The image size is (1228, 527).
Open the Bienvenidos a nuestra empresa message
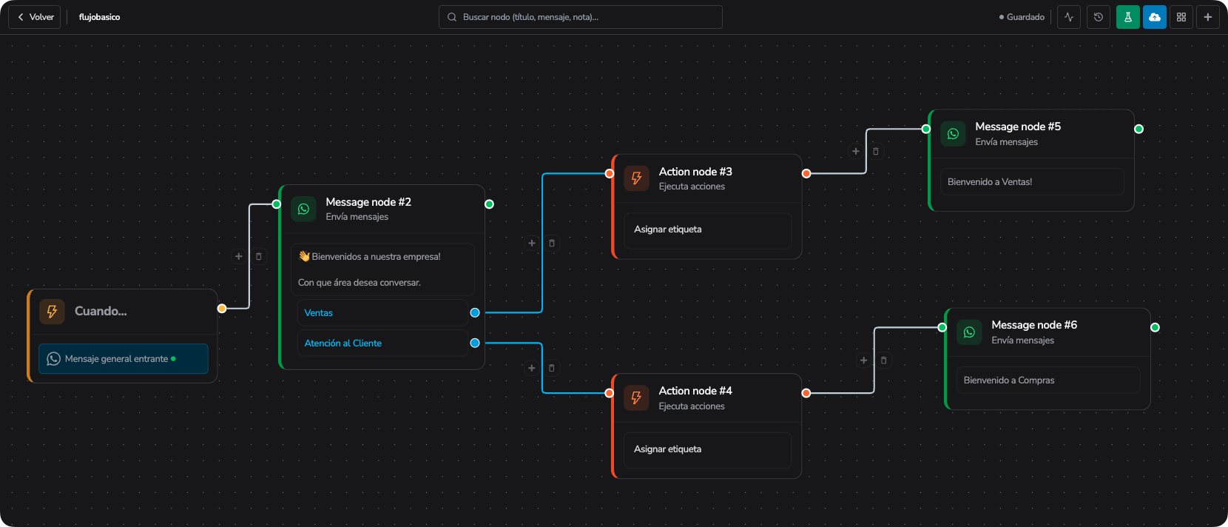382,269
